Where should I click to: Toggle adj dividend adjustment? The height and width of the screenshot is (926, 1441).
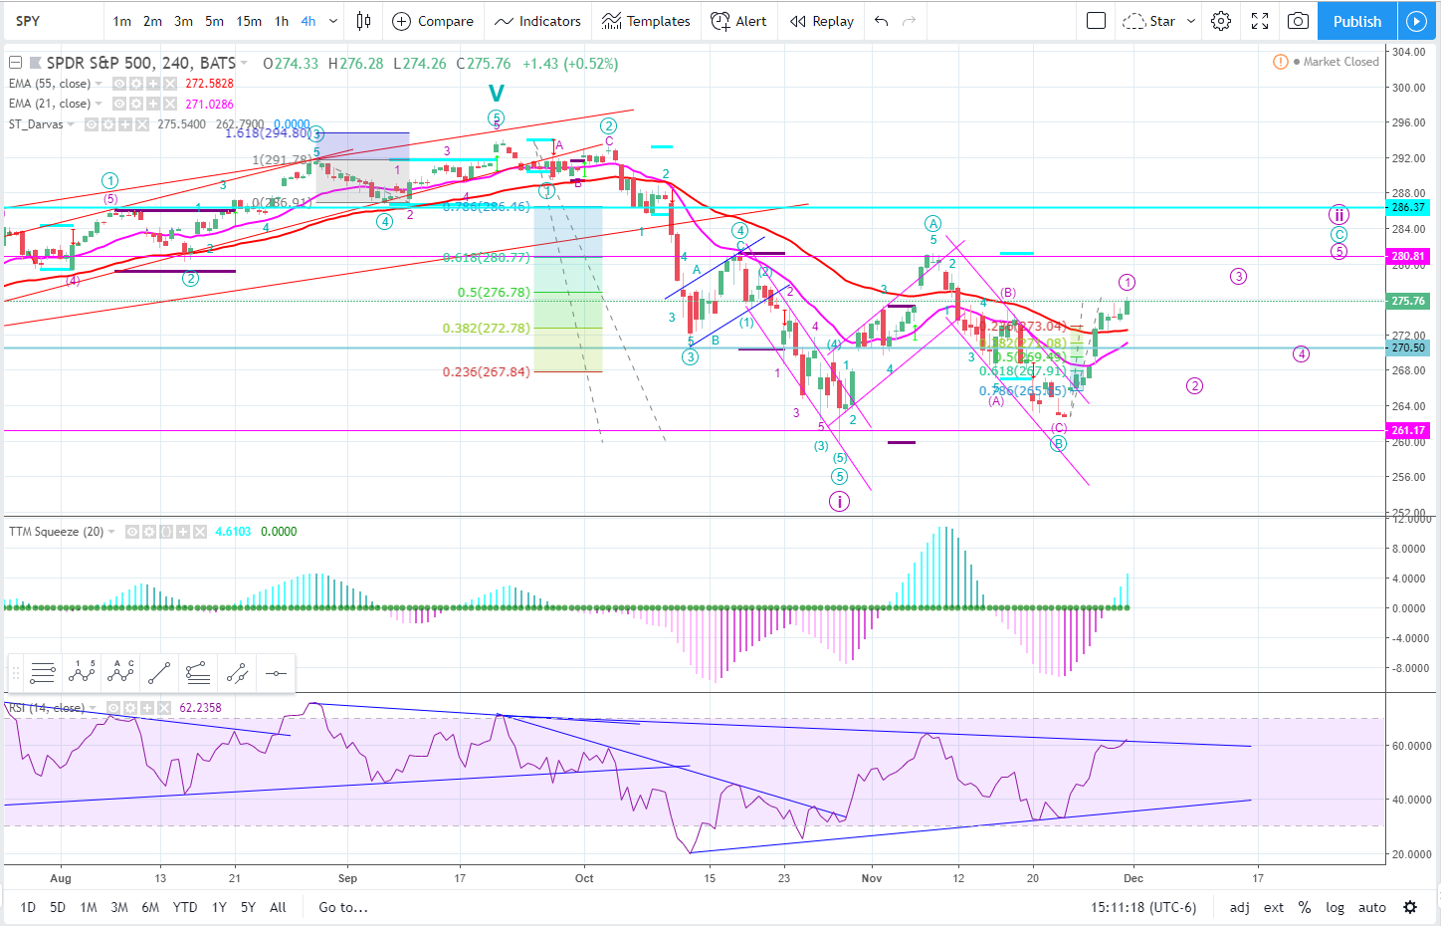[1239, 907]
